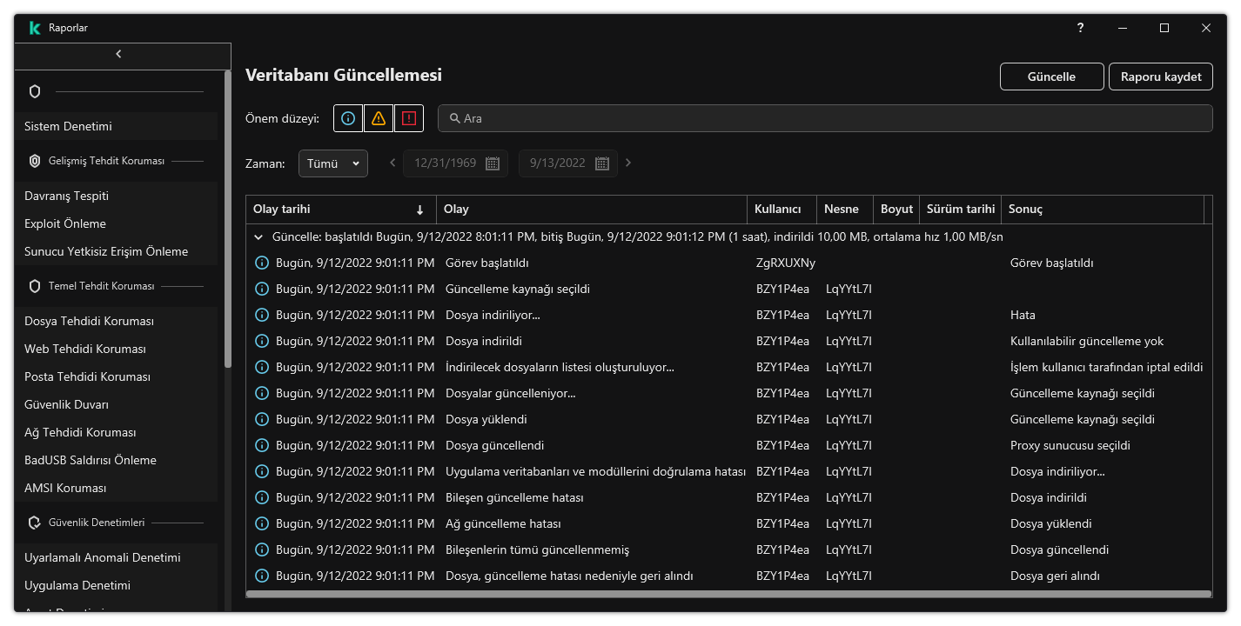Open Sistem Denetimi in sidebar

tap(68, 126)
